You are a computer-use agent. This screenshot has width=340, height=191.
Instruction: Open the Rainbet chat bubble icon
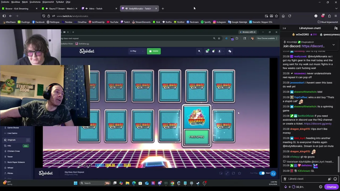230,51
